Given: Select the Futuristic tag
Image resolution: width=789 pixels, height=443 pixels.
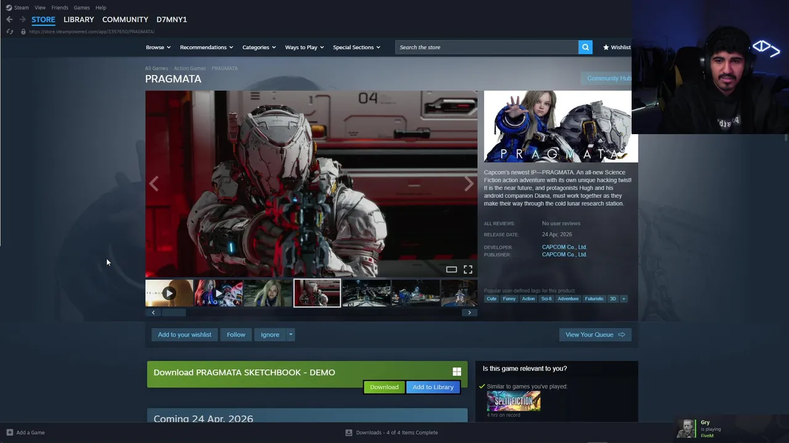Looking at the screenshot, I should click(594, 299).
